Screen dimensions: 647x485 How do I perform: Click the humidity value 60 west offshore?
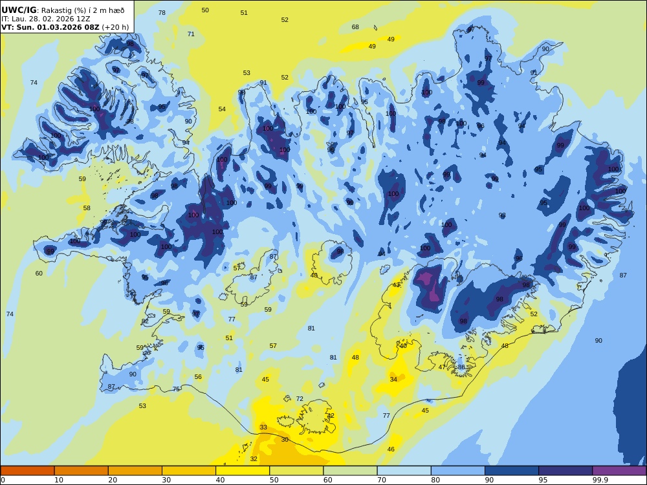(x=39, y=274)
